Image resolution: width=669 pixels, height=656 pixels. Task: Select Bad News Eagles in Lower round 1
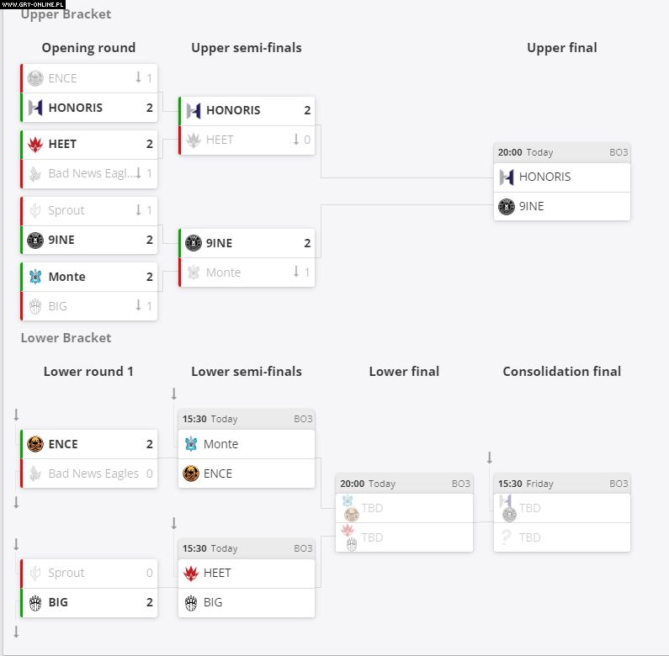pyautogui.click(x=93, y=474)
